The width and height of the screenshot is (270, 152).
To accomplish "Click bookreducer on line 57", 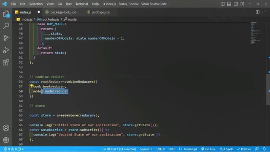I will (54, 87).
